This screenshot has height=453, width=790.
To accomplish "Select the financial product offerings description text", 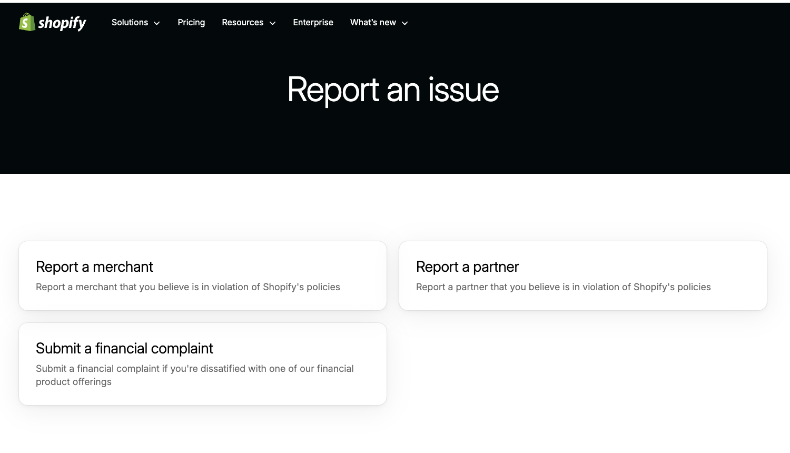I will pyautogui.click(x=195, y=375).
